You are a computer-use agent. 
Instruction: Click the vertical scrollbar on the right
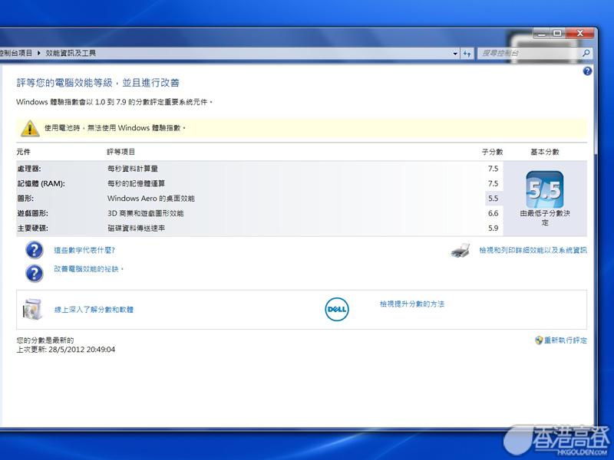point(597,230)
